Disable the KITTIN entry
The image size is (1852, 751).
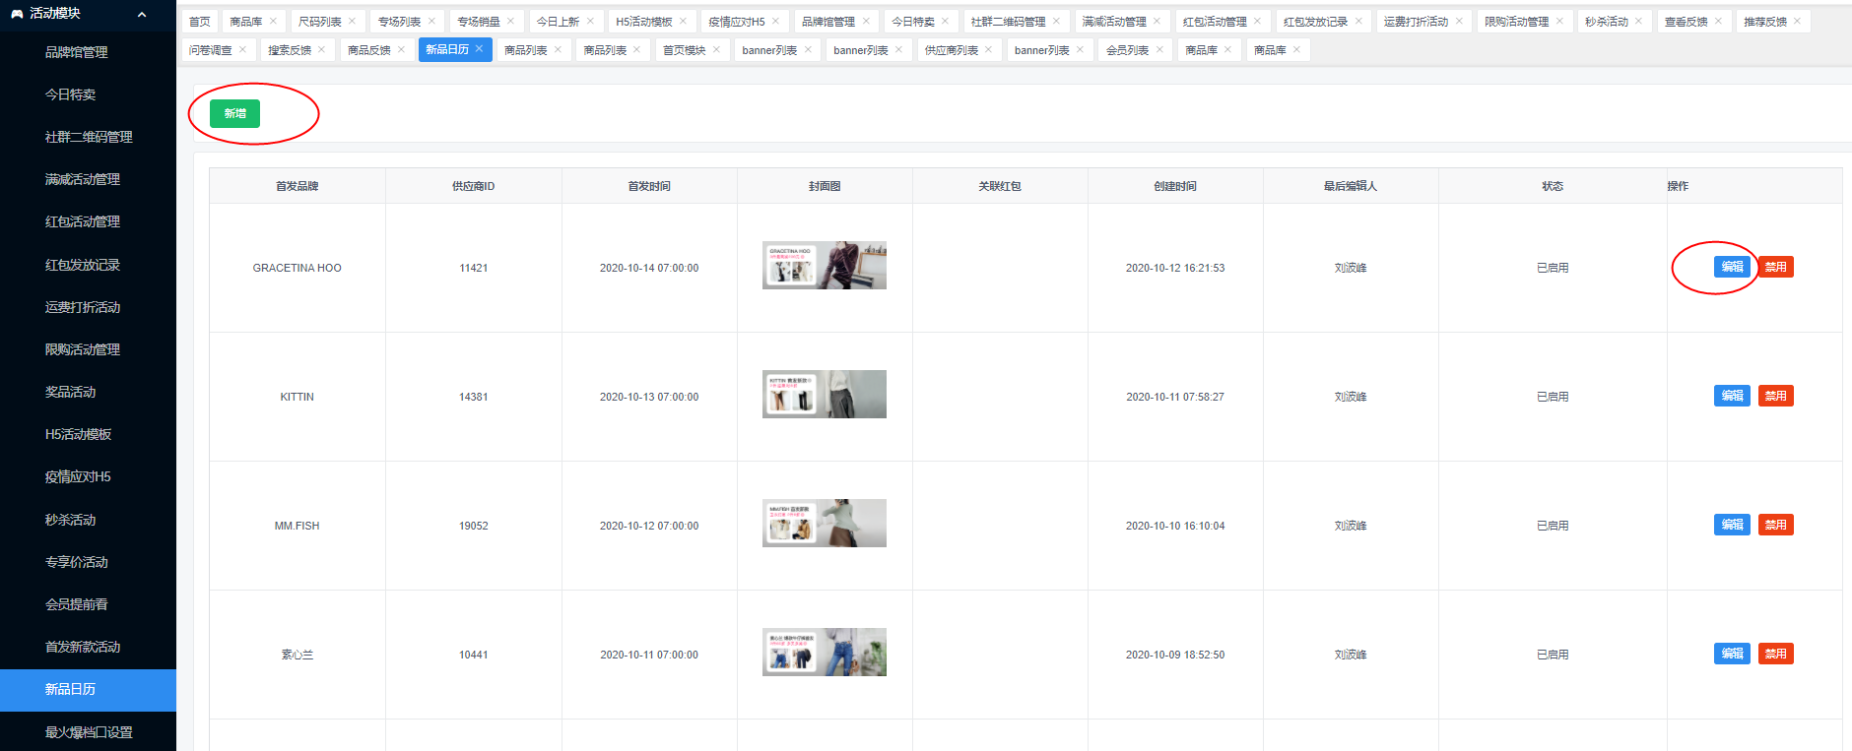(1775, 396)
